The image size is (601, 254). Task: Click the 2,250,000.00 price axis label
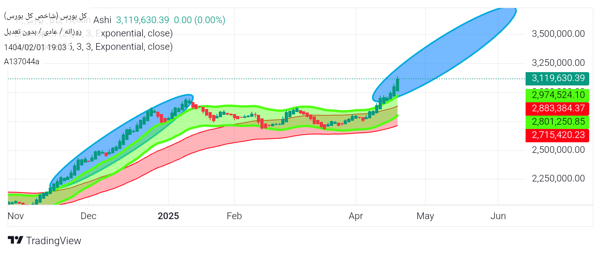[x=558, y=179]
